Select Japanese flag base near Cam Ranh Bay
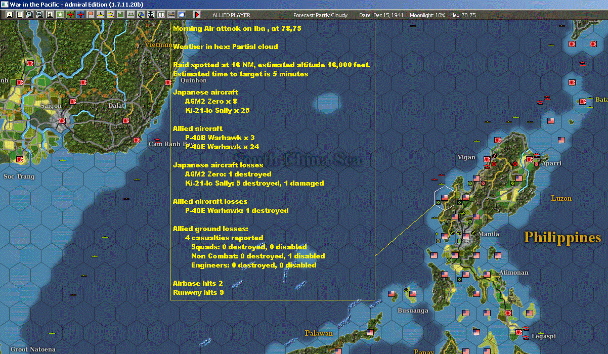 pos(136,140)
